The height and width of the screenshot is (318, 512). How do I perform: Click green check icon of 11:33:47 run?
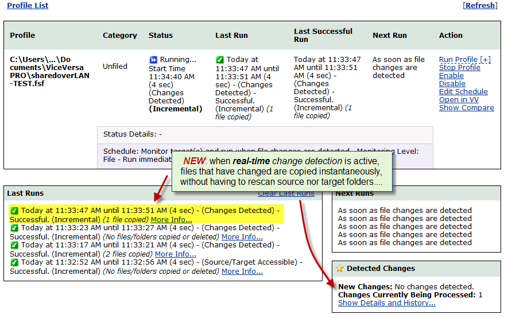tap(14, 211)
